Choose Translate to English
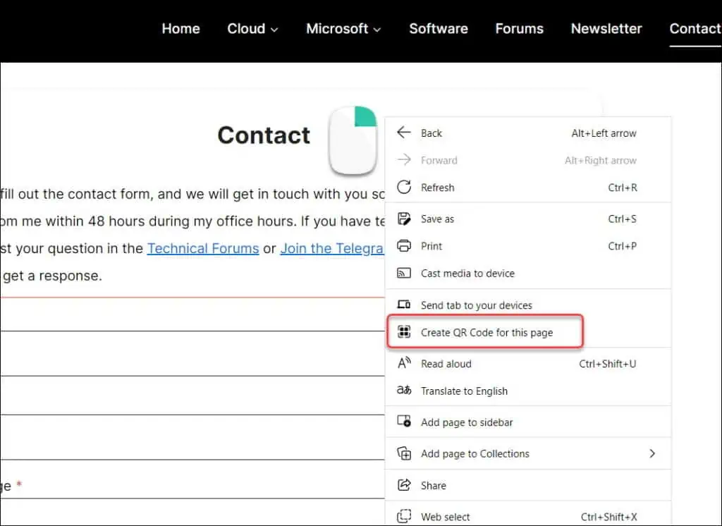The width and height of the screenshot is (722, 526). pos(527,391)
